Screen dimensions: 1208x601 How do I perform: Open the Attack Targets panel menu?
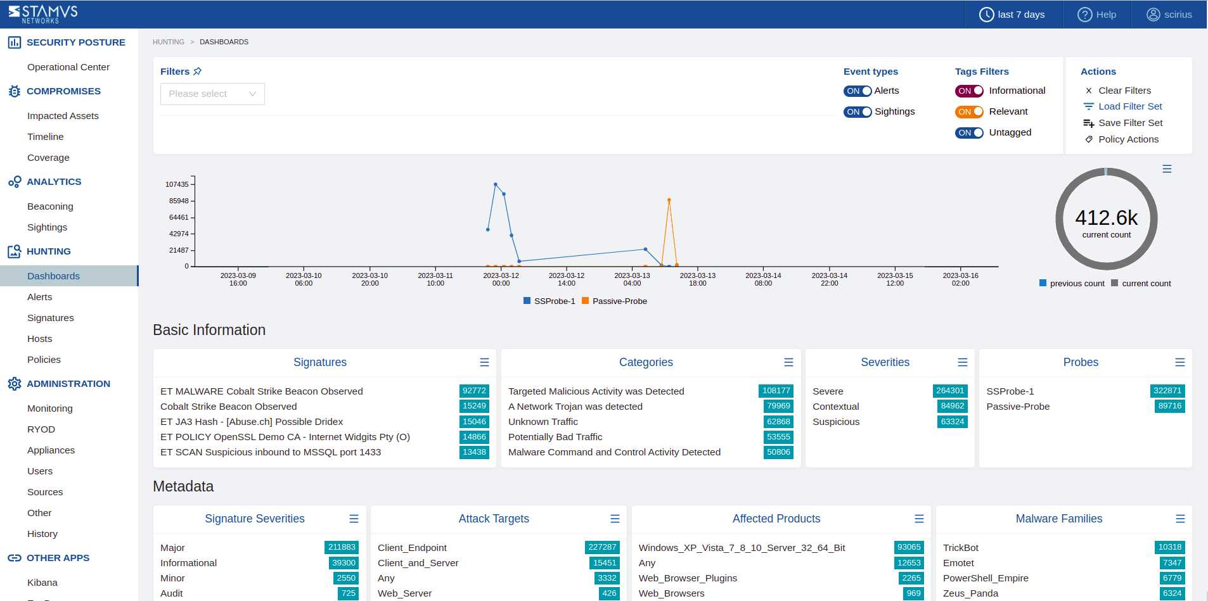[x=615, y=519]
